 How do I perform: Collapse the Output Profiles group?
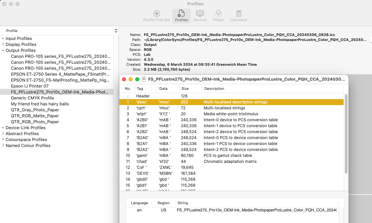(3, 50)
